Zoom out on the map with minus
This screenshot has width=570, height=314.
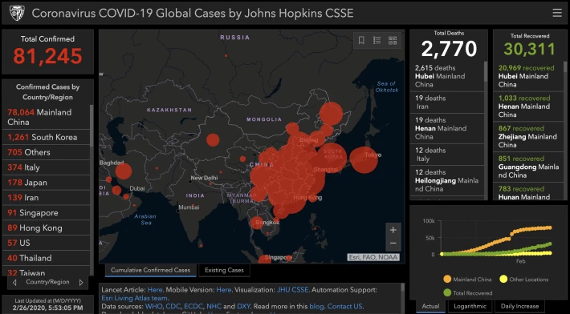coord(393,244)
